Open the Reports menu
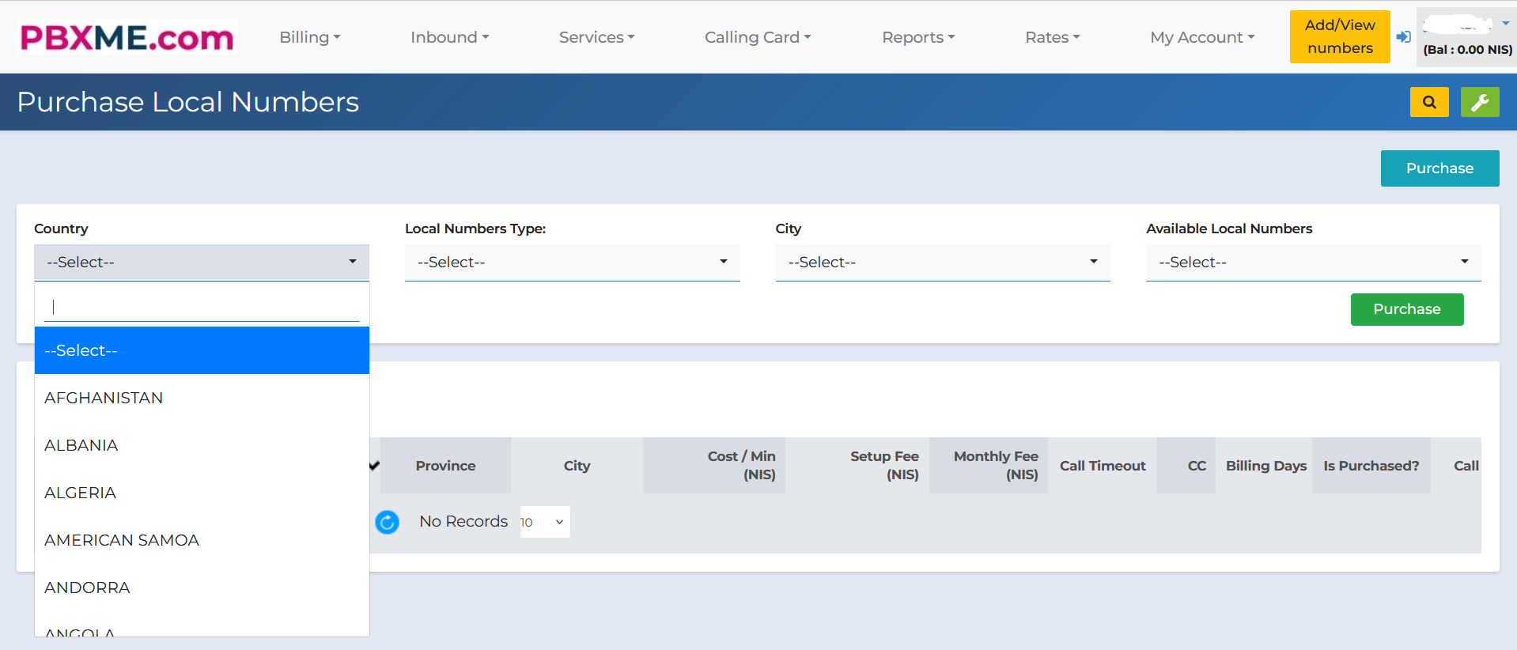 pos(918,37)
